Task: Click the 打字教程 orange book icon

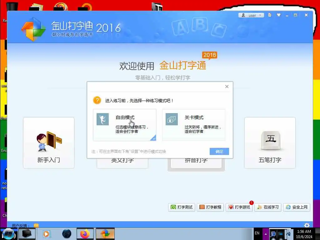Action: pyautogui.click(x=202, y=207)
